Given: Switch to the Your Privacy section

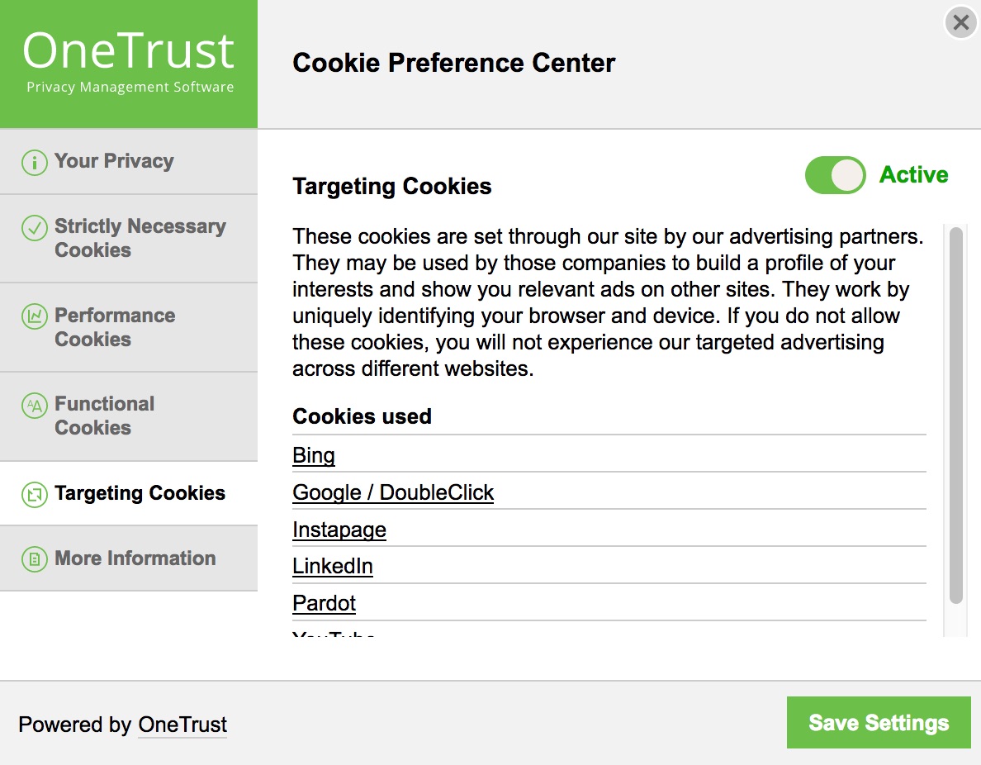Looking at the screenshot, I should (x=113, y=162).
